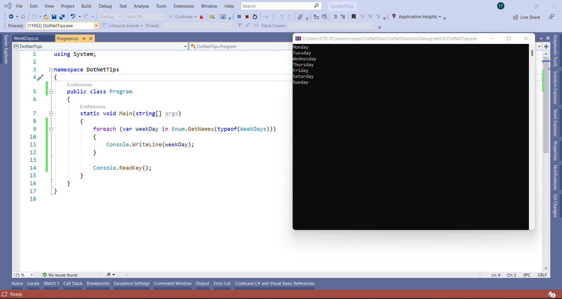The image size is (562, 299).
Task: Toggle bookmark on current line
Action: [x=354, y=16]
